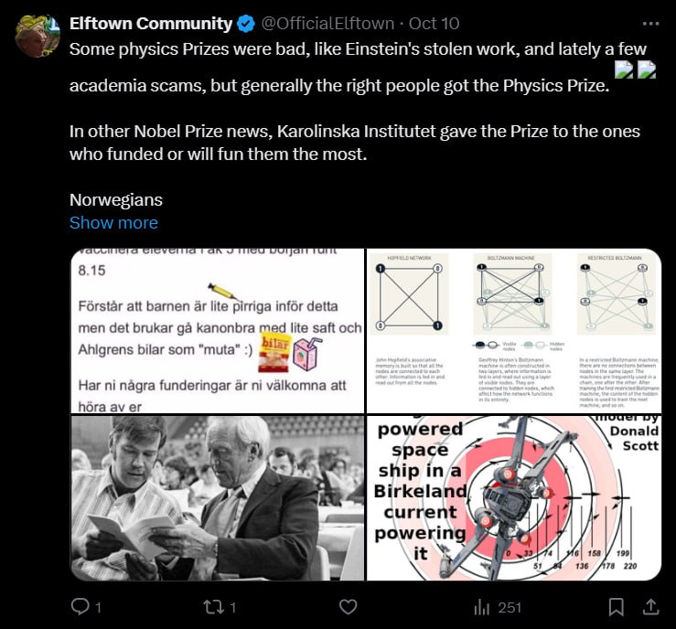Expand post with Show more
Screen dimensions: 676x629
(x=113, y=223)
